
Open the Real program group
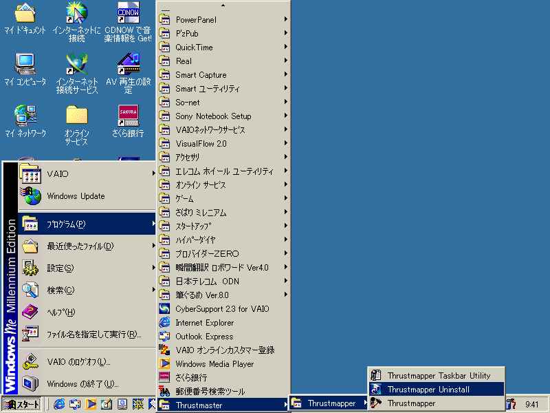click(x=223, y=61)
